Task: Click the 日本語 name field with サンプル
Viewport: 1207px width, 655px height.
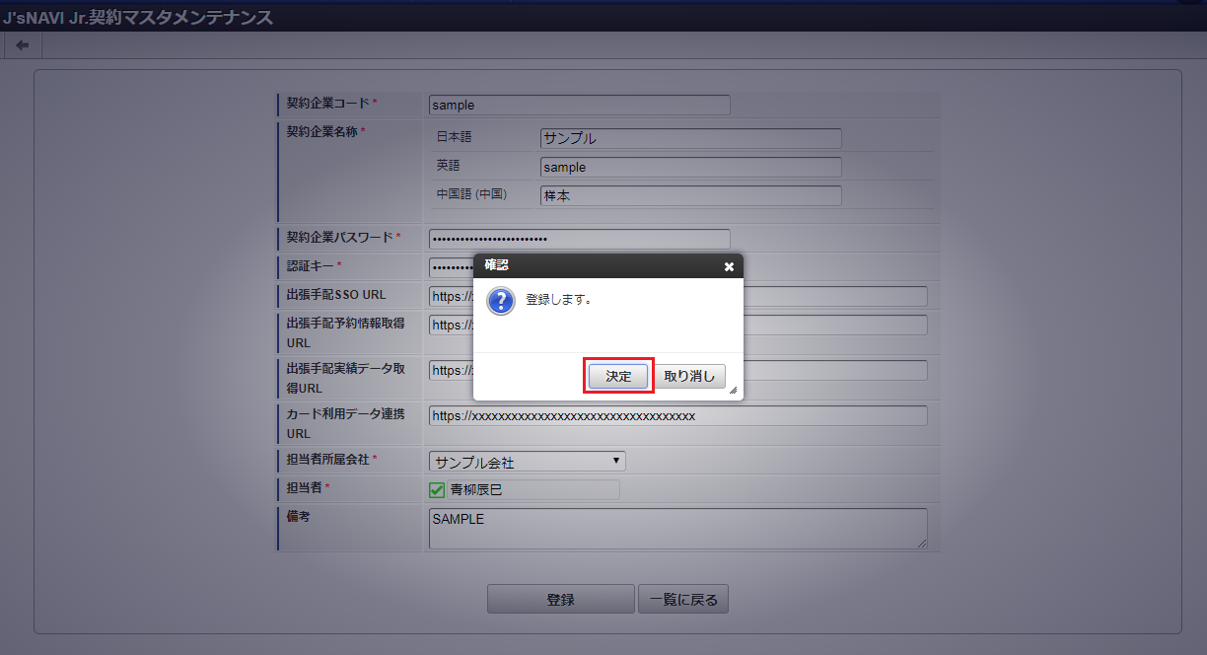Action: coord(691,138)
